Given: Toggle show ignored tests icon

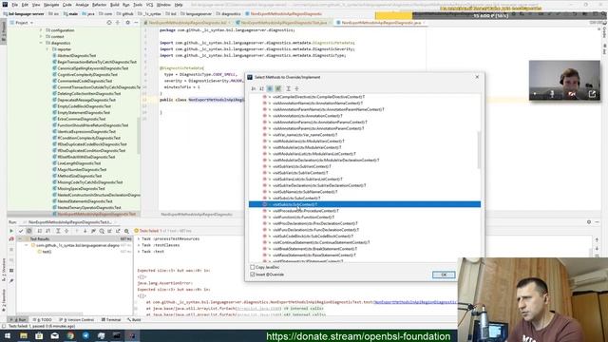Looking at the screenshot, I should click(x=29, y=231).
